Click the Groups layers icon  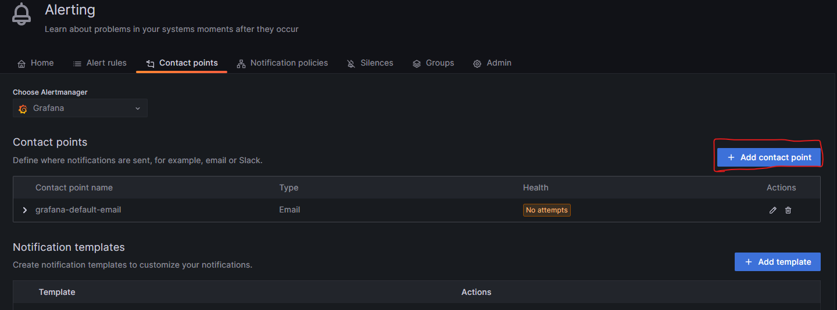click(417, 64)
